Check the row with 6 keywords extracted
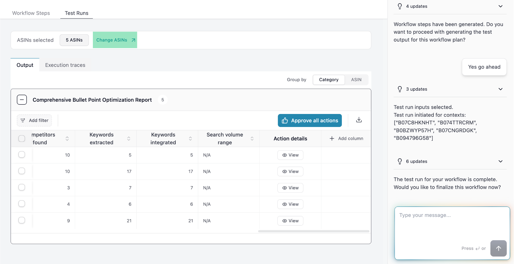The image size is (514, 264). click(x=22, y=204)
